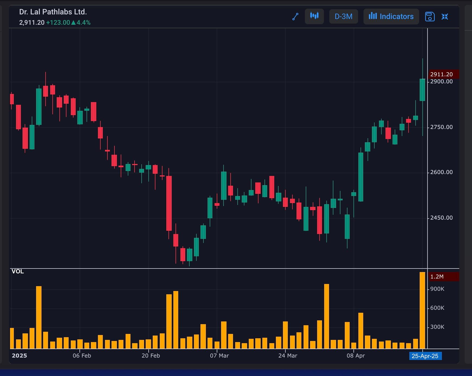The width and height of the screenshot is (472, 376).
Task: Click the 20 Feb date label
Action: coord(151,356)
